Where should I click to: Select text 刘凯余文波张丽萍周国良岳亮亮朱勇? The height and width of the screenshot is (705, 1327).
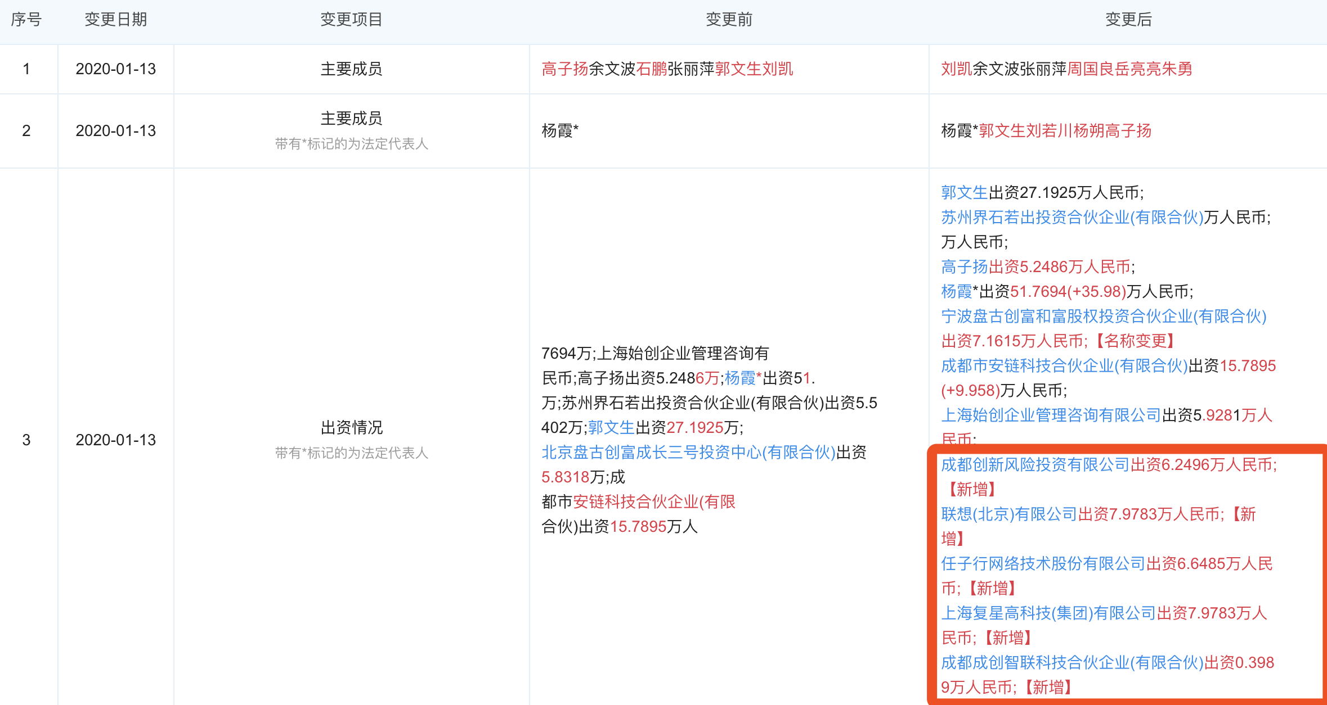click(1067, 69)
